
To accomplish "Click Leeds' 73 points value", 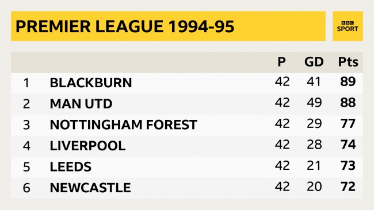I will (x=348, y=165).
